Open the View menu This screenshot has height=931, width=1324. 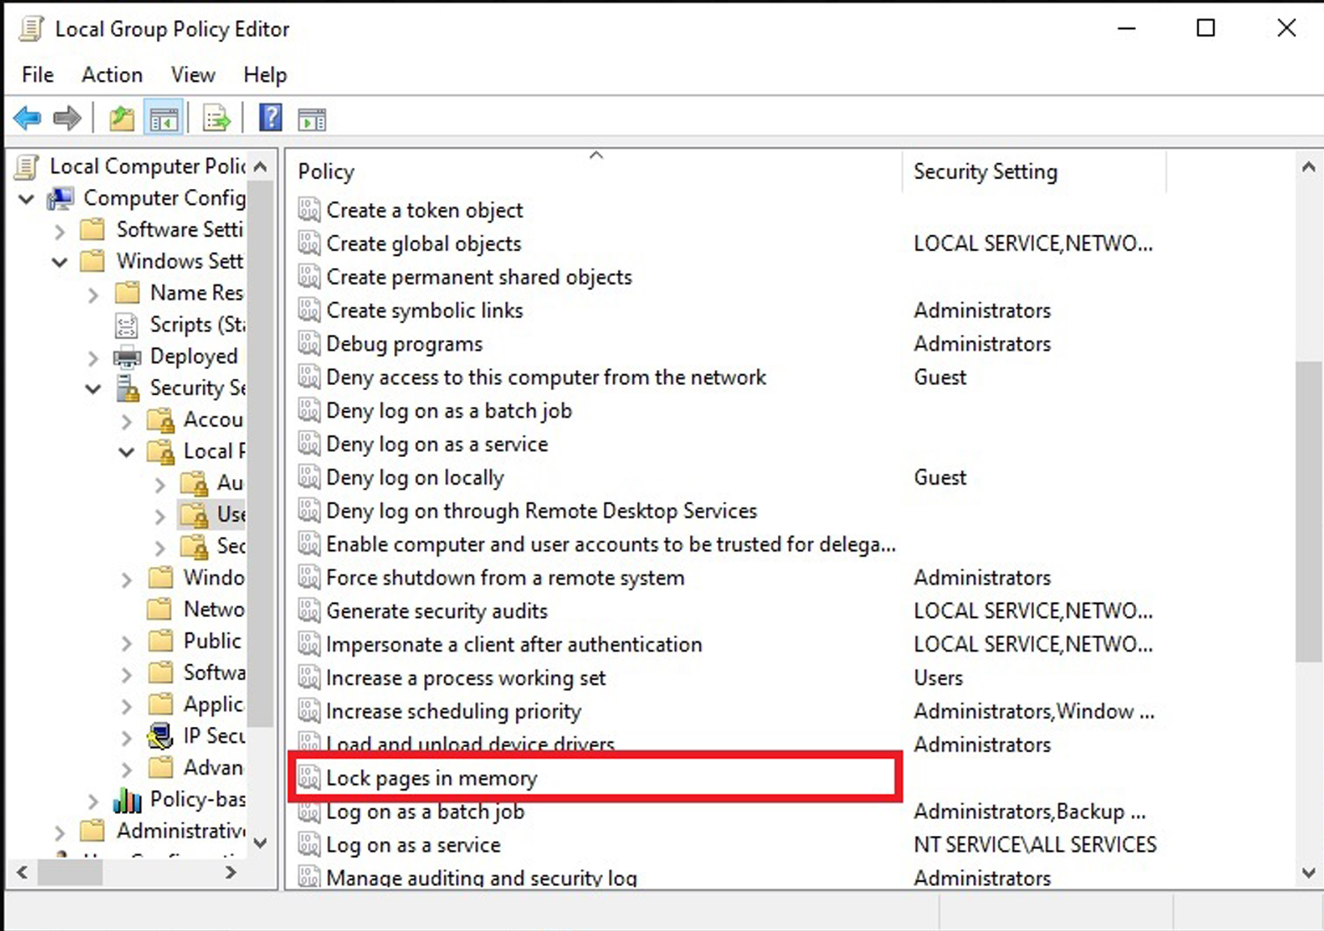(193, 75)
